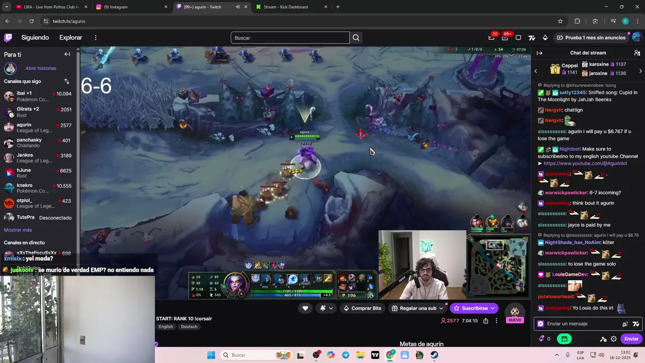Click the search magnifier button
Image resolution: width=645 pixels, height=363 pixels.
click(356, 38)
